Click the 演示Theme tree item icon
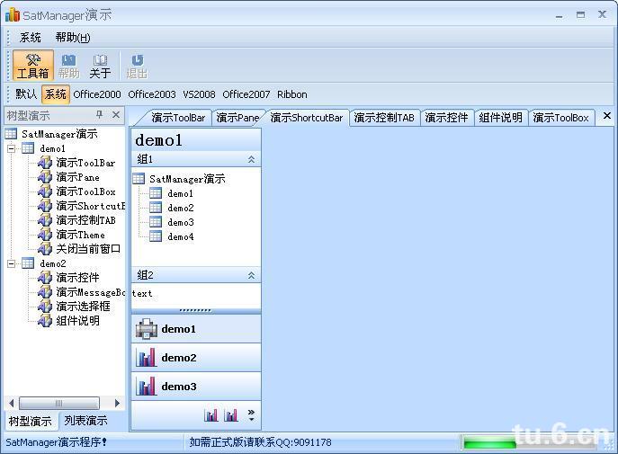The image size is (618, 454). (x=45, y=235)
